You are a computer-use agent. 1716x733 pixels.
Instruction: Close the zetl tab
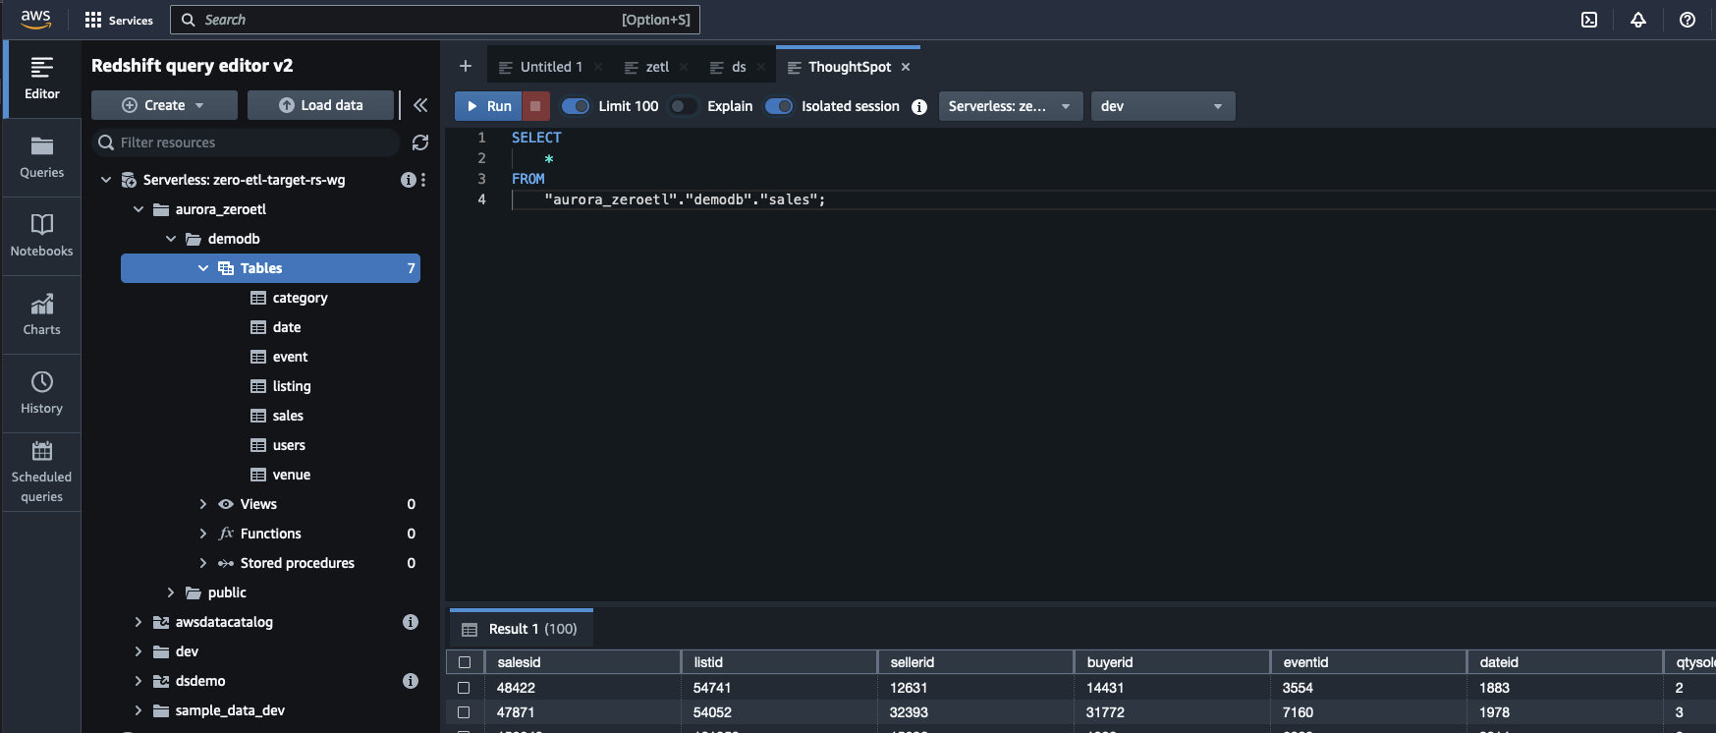tap(684, 67)
